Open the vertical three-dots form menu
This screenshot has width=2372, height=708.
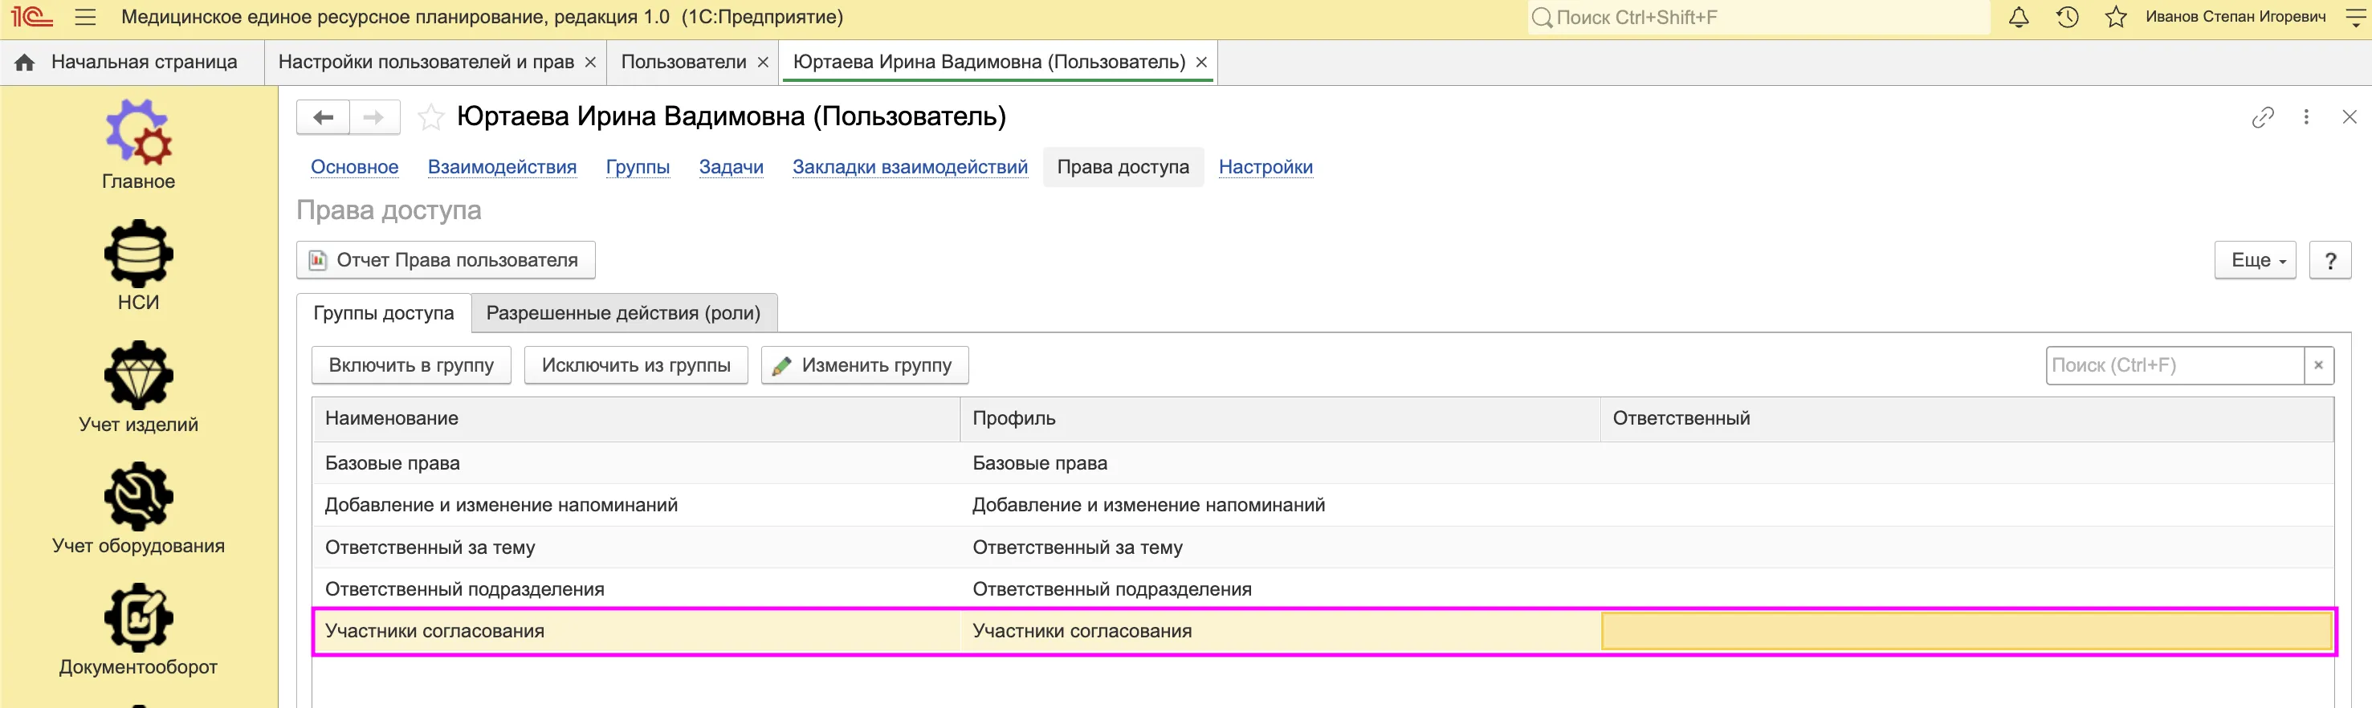click(2307, 117)
